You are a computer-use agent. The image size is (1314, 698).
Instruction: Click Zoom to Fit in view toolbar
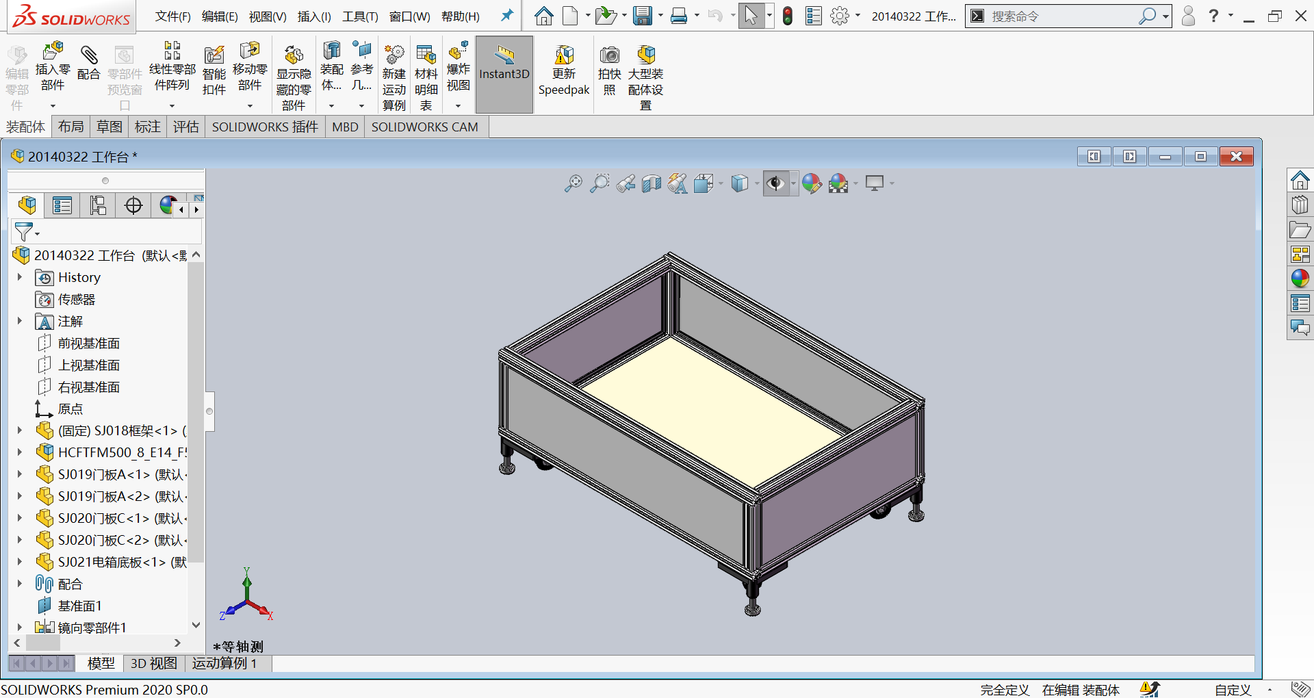[x=573, y=183]
